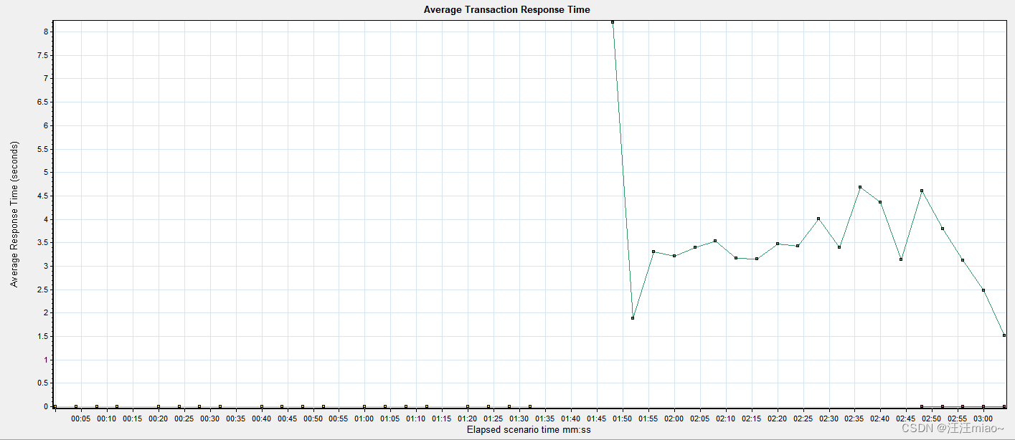This screenshot has height=440, width=1015.
Task: Click the X-axis label 02:00
Action: click(x=674, y=418)
